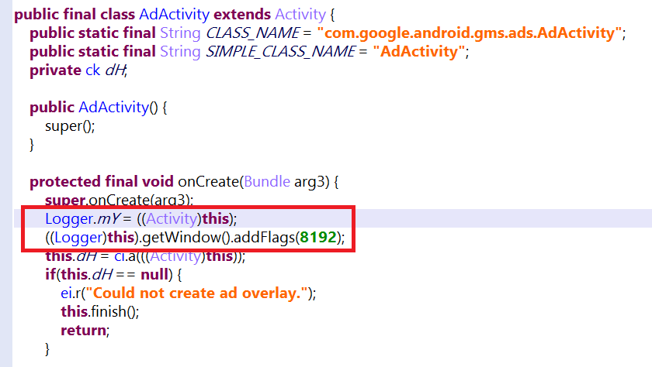Click the CLASS_NAME constant identifier

[x=253, y=33]
